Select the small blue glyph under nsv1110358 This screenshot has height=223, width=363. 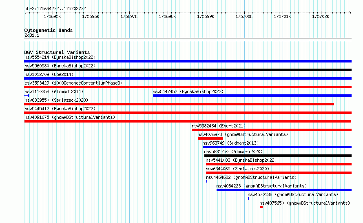point(27,96)
